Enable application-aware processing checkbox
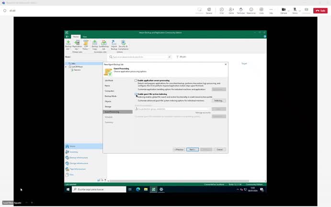The height and width of the screenshot is (207, 331). coord(136,80)
